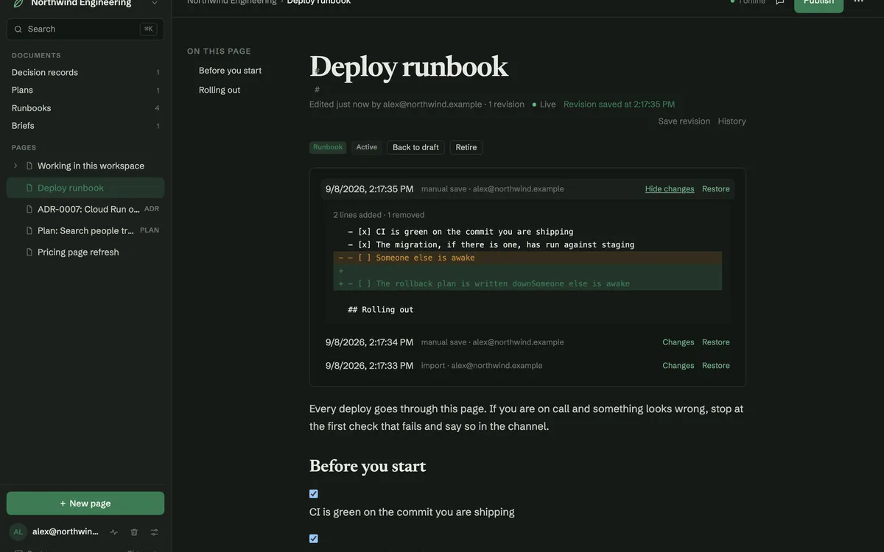Click Back to draft button
The image size is (884, 552).
point(415,147)
